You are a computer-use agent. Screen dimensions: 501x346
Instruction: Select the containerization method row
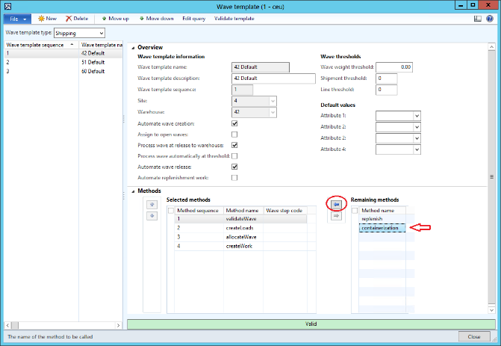click(x=382, y=228)
